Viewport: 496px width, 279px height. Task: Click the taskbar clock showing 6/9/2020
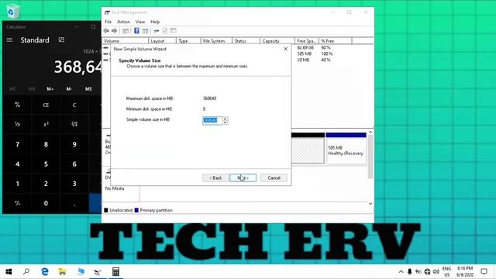pyautogui.click(x=465, y=271)
